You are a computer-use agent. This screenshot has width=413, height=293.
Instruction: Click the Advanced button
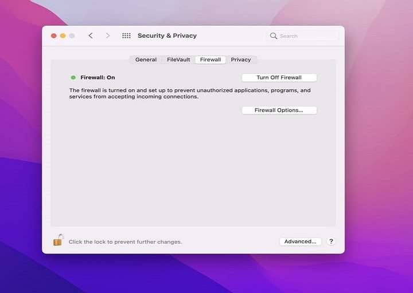tap(300, 241)
